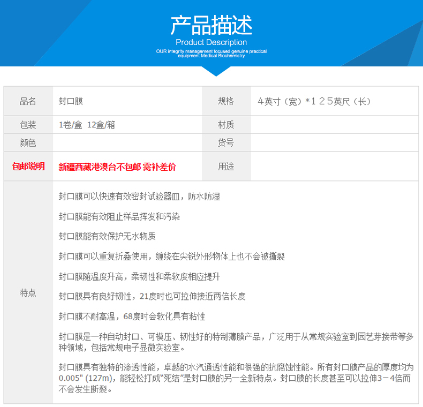The image size is (423, 407).
Task: Select the 特点 label cell
Action: 28,292
